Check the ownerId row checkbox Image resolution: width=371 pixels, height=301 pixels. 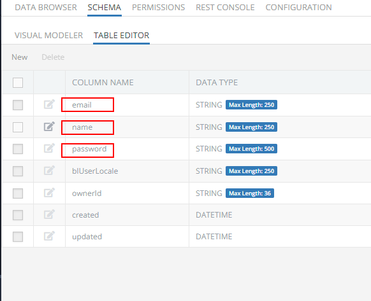18,193
